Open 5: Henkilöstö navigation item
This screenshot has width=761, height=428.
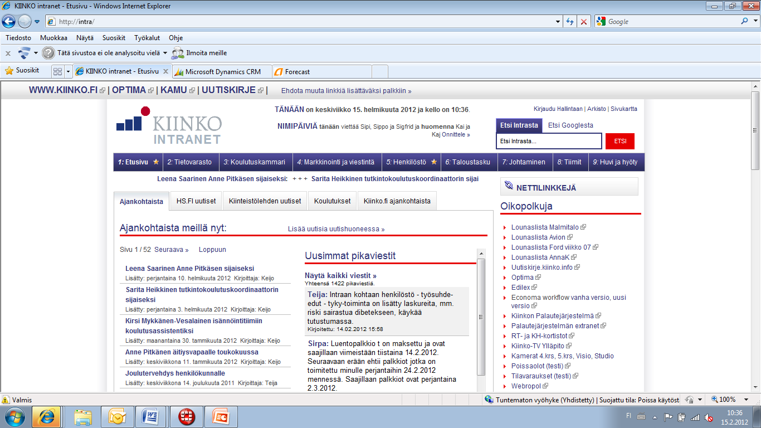point(411,162)
